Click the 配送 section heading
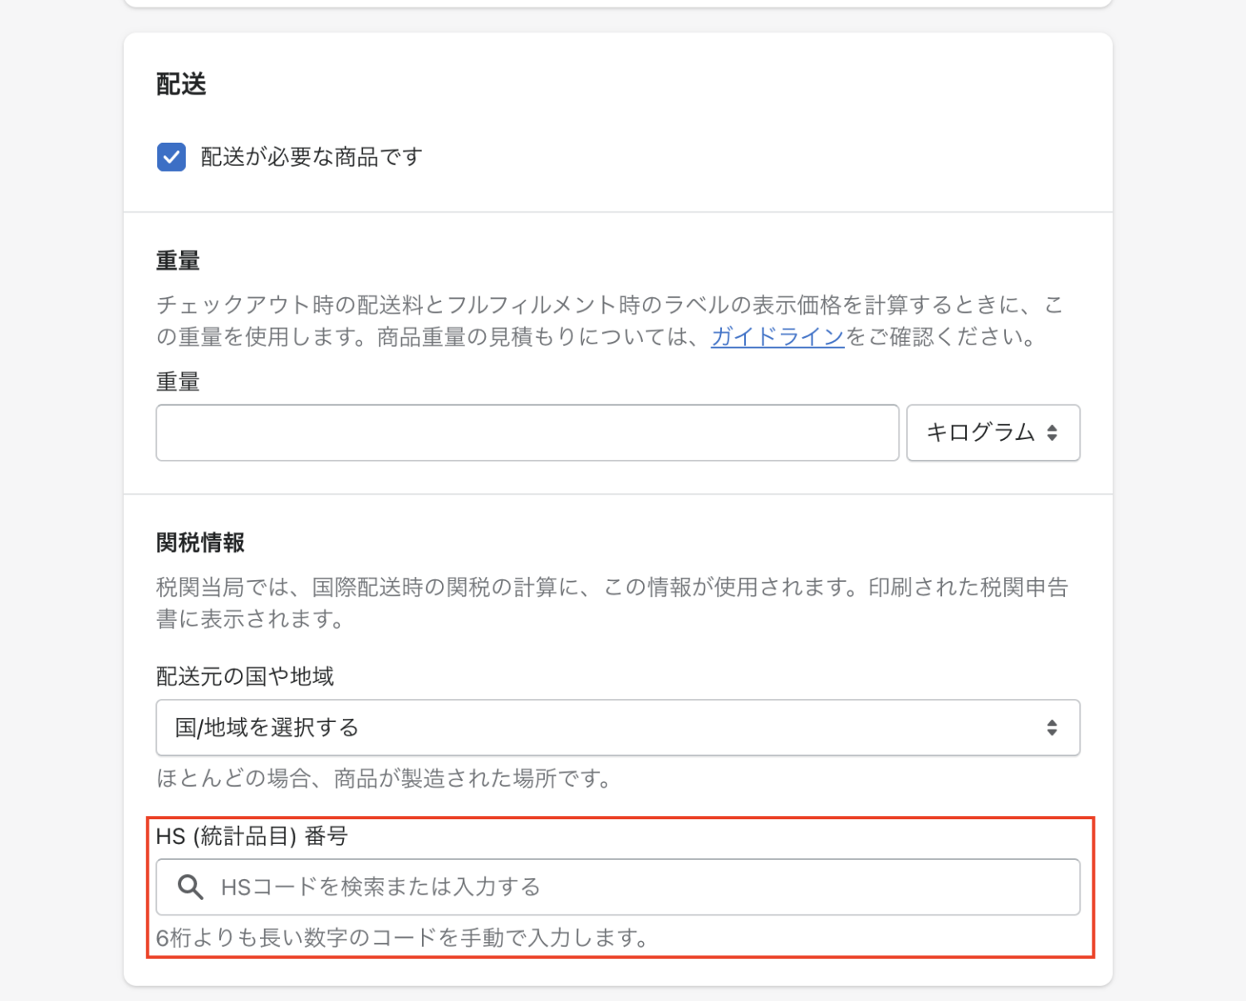 coord(181,84)
